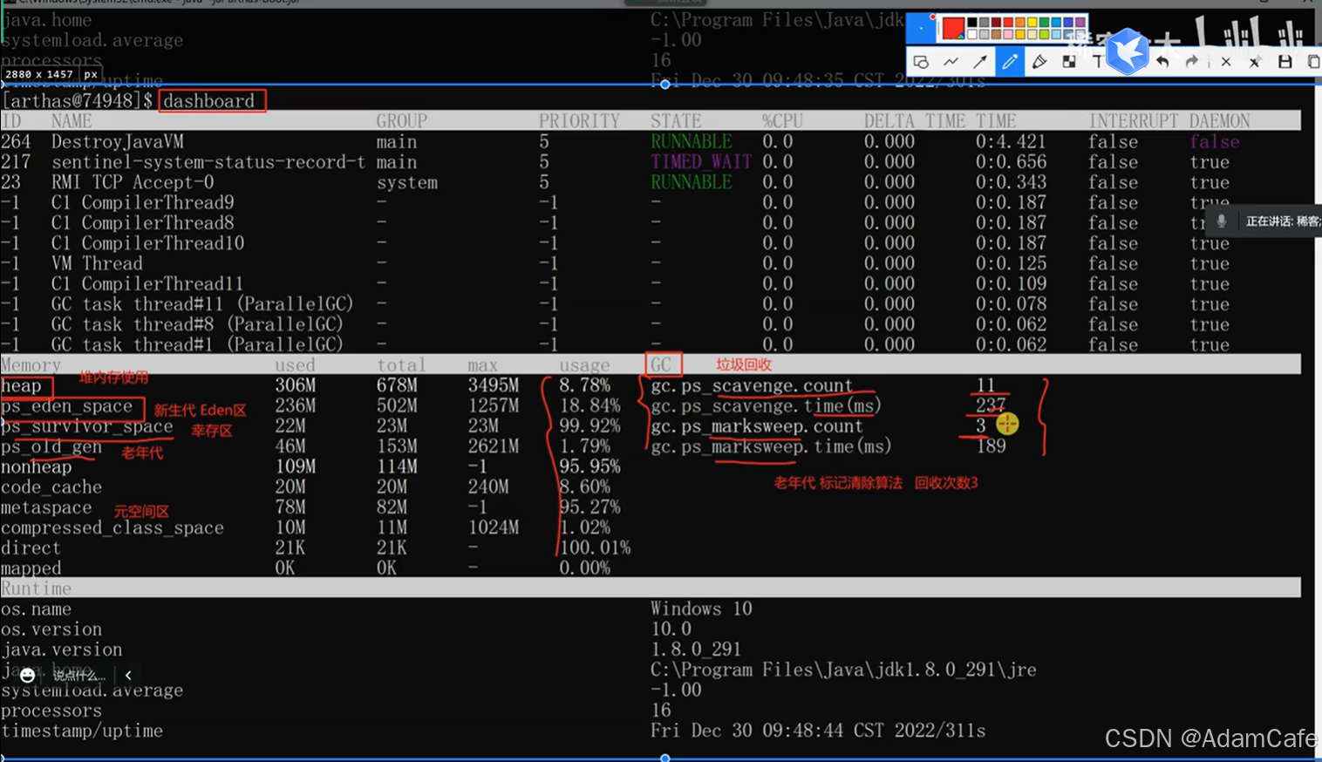Click the GROUP column header
Viewport: 1322px width, 762px height.
point(402,121)
